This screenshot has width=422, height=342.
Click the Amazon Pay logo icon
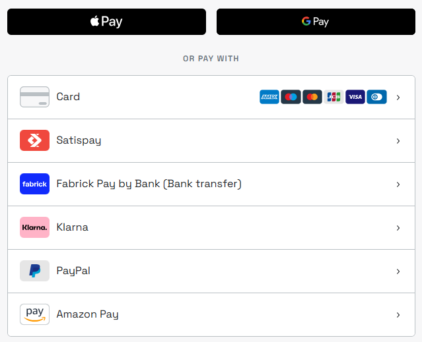35,314
